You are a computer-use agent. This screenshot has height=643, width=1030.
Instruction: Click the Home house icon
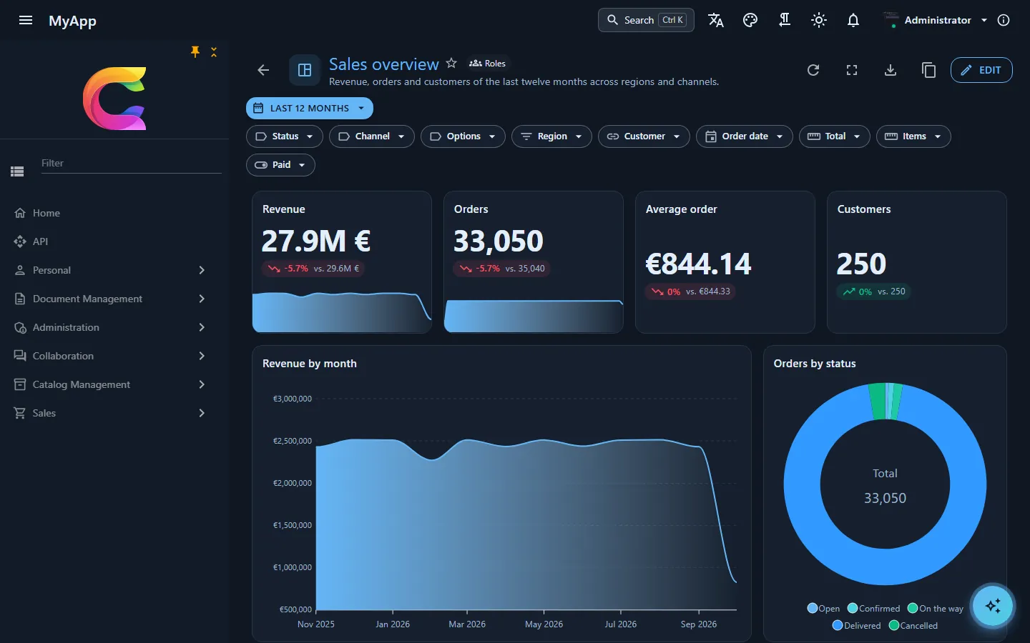tap(20, 213)
